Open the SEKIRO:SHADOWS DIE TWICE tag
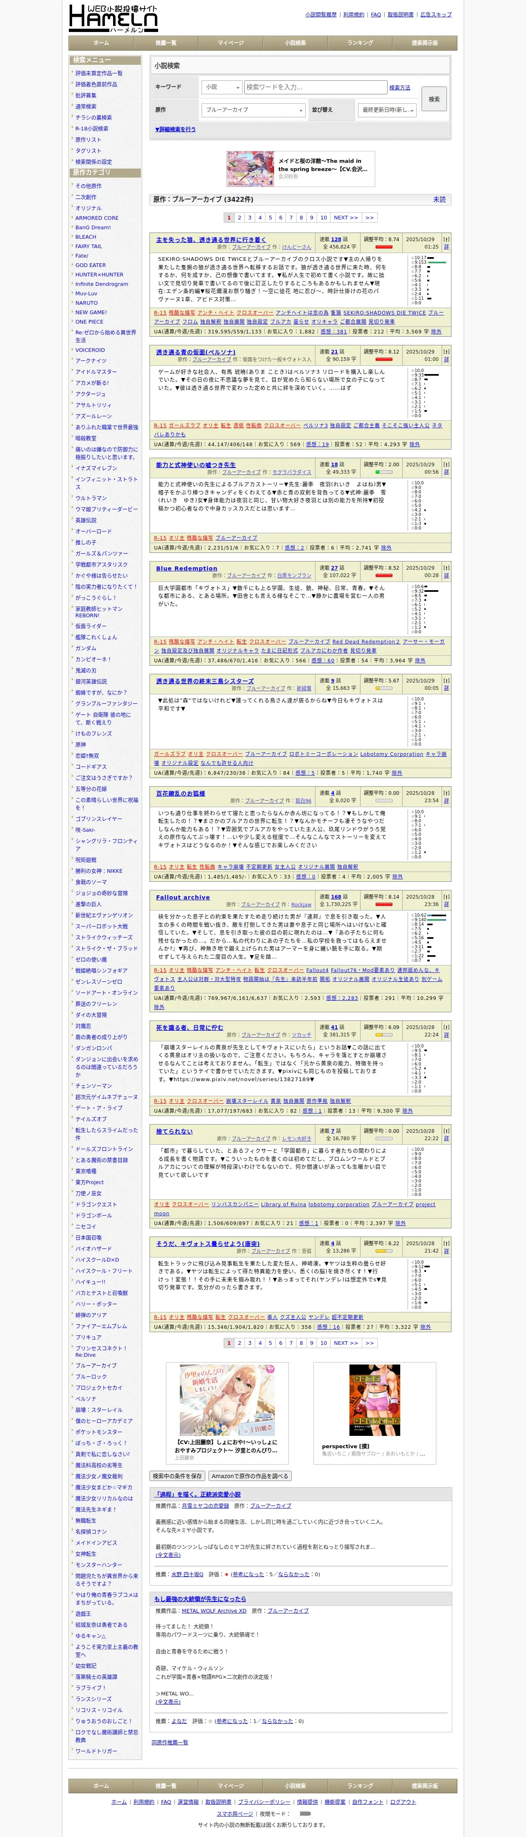Image resolution: width=526 pixels, height=1837 pixels. coord(384,313)
